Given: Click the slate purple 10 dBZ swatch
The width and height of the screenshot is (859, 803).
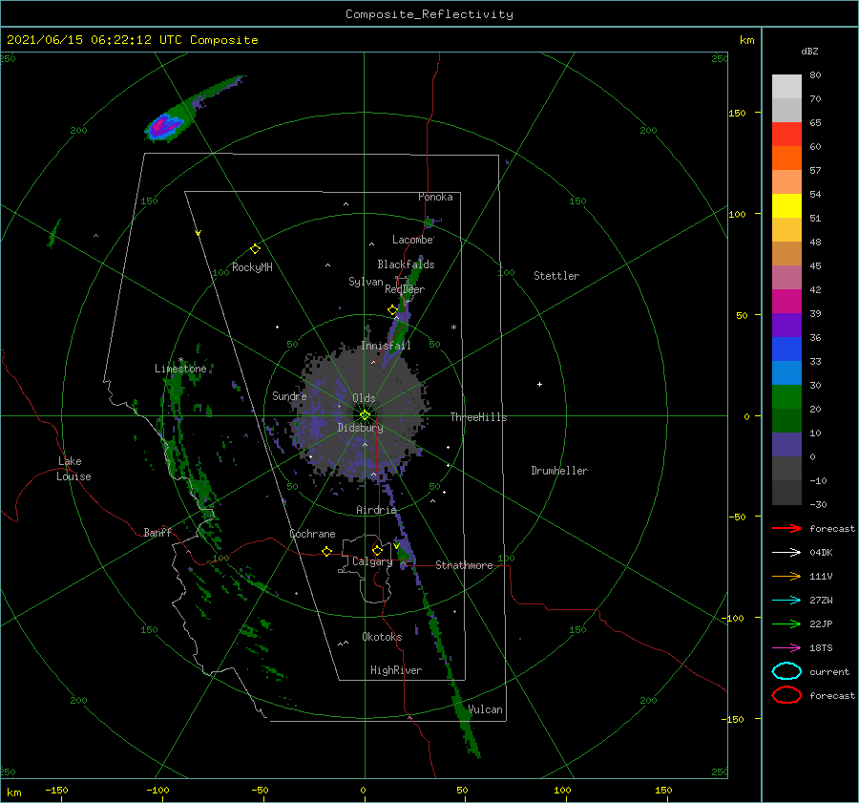Looking at the screenshot, I should (x=786, y=444).
